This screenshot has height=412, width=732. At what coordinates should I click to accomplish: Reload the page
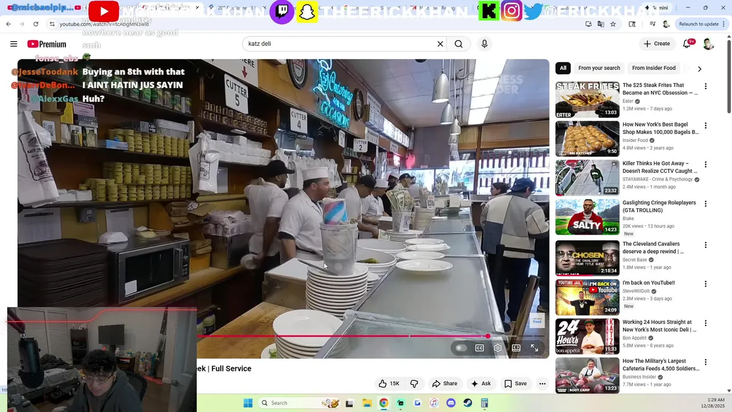[35, 24]
